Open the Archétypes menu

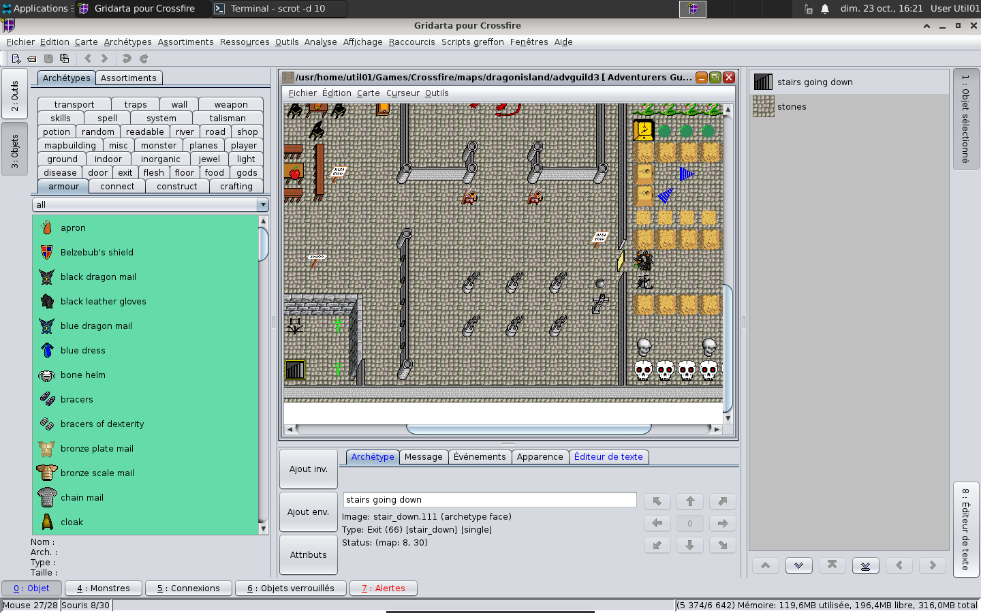pos(128,42)
